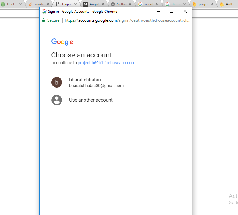238x215 pixels.
Task: Close the Login tab
Action: click(x=75, y=4)
